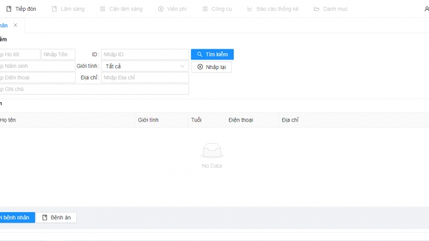Click the Nhập ID input field

(x=145, y=54)
